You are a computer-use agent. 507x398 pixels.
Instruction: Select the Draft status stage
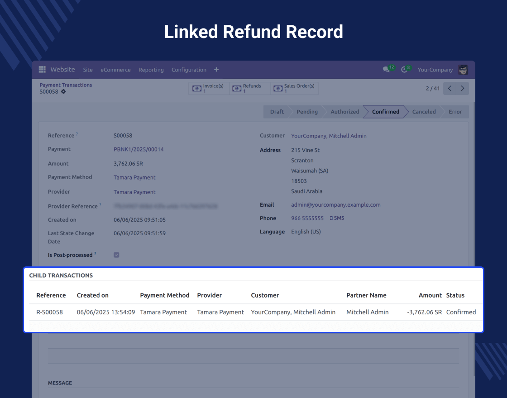coord(277,112)
